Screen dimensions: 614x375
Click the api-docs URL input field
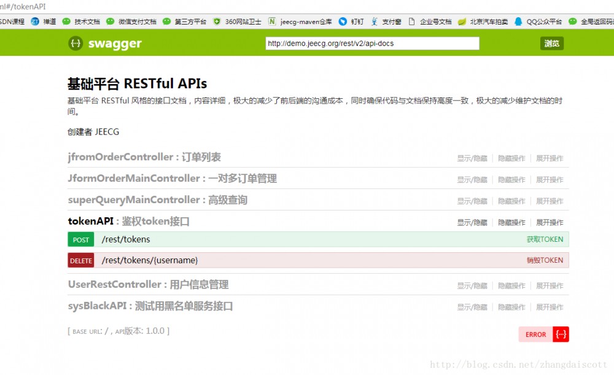pos(371,43)
